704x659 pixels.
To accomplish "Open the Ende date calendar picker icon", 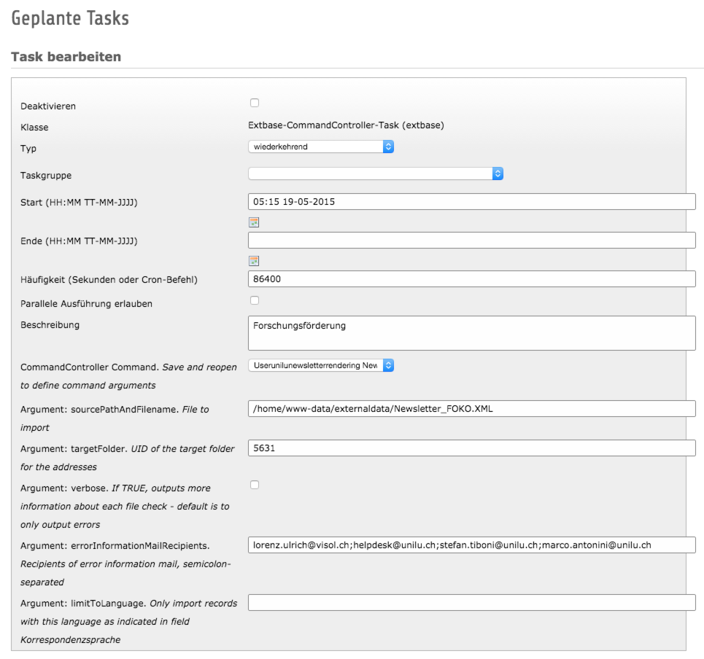I will [254, 261].
